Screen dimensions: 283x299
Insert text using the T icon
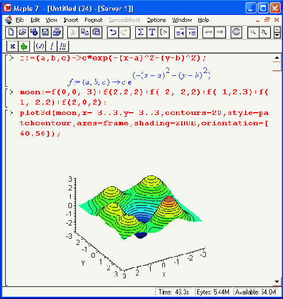tap(152, 32)
